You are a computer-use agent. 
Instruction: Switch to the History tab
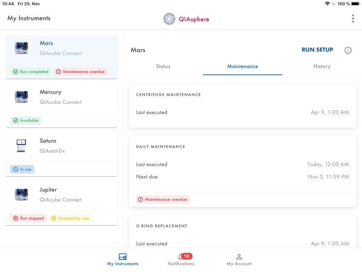(322, 66)
